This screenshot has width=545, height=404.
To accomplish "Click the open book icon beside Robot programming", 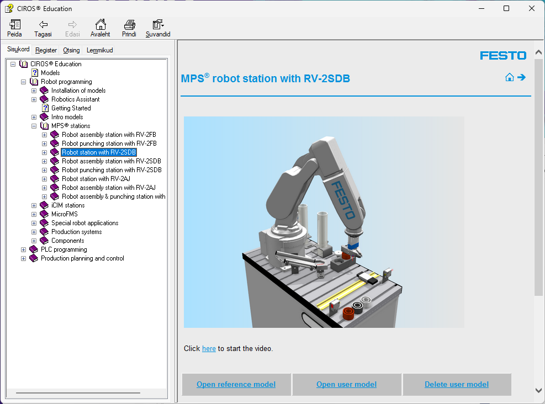I will (x=34, y=82).
